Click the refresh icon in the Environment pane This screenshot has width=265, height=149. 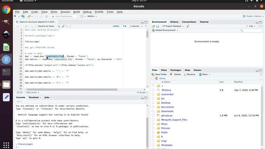(260, 26)
